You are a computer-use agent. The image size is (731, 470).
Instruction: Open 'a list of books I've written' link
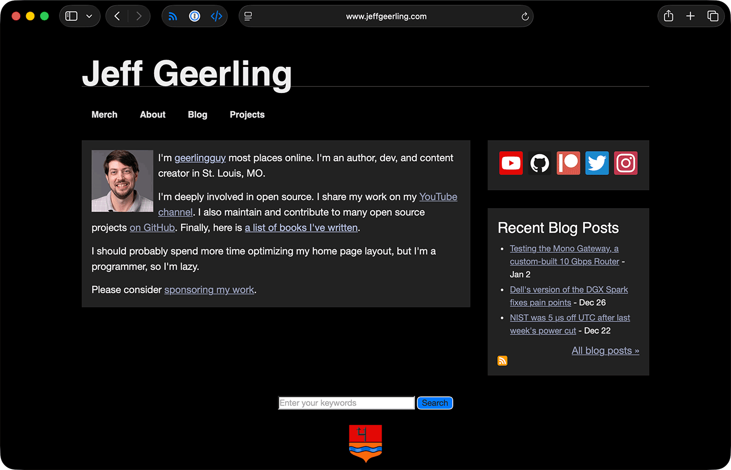coord(301,227)
